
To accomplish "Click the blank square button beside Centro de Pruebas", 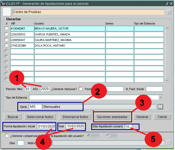I will [x=7, y=12].
